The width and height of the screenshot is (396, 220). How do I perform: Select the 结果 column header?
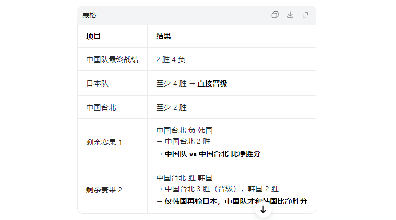[x=163, y=36]
